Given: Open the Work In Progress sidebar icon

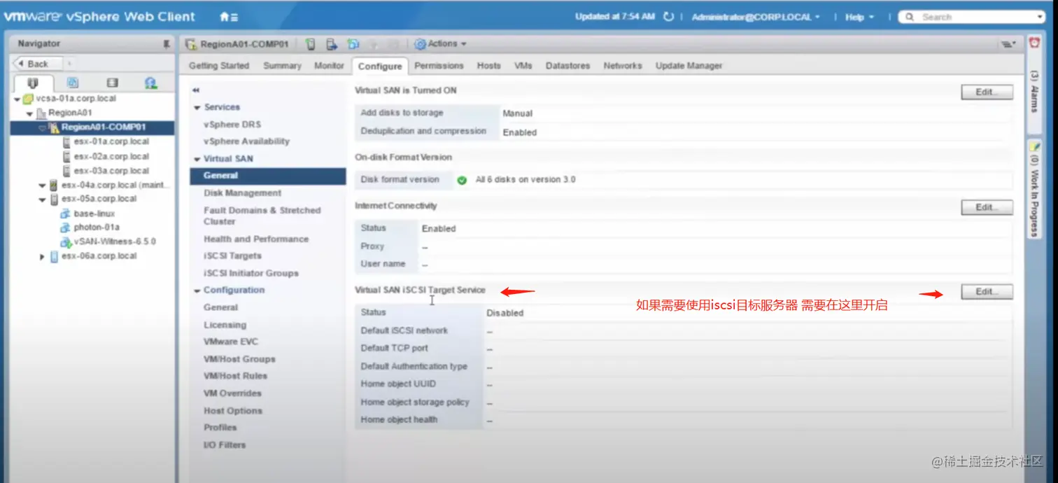Looking at the screenshot, I should (1035, 146).
